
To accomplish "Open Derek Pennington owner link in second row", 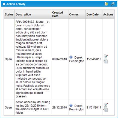I will point(77,108).
